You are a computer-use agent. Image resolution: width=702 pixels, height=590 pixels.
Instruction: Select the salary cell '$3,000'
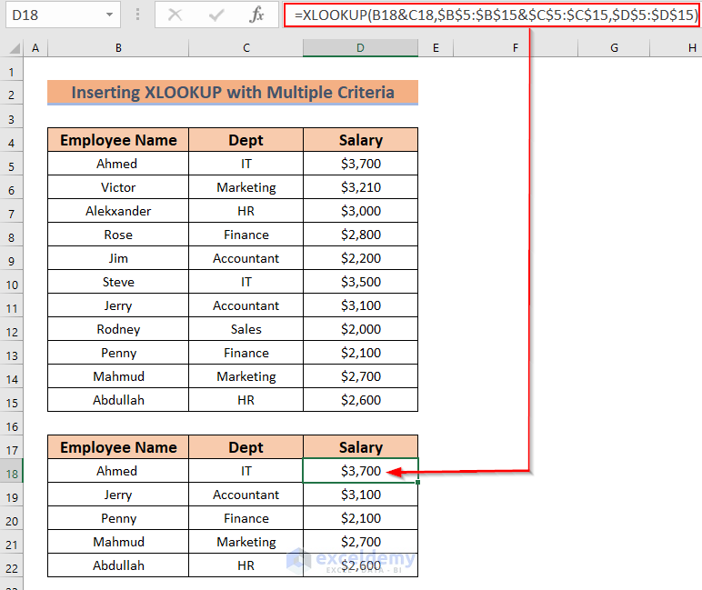tap(360, 211)
